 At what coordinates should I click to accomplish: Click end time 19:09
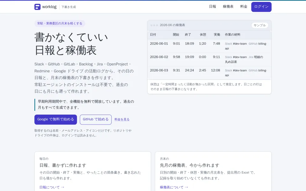189,57
